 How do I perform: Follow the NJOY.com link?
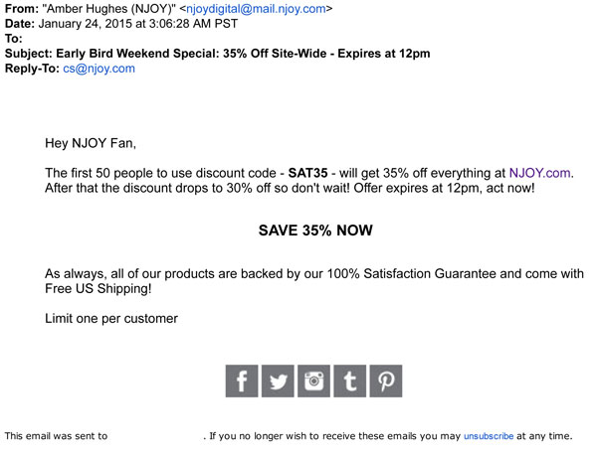pos(542,173)
